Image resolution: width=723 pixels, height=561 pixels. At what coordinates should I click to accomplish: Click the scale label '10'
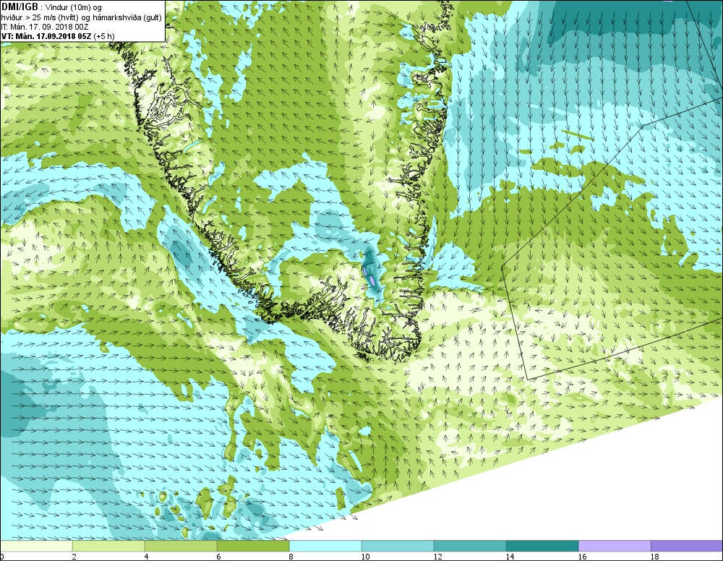coord(365,557)
